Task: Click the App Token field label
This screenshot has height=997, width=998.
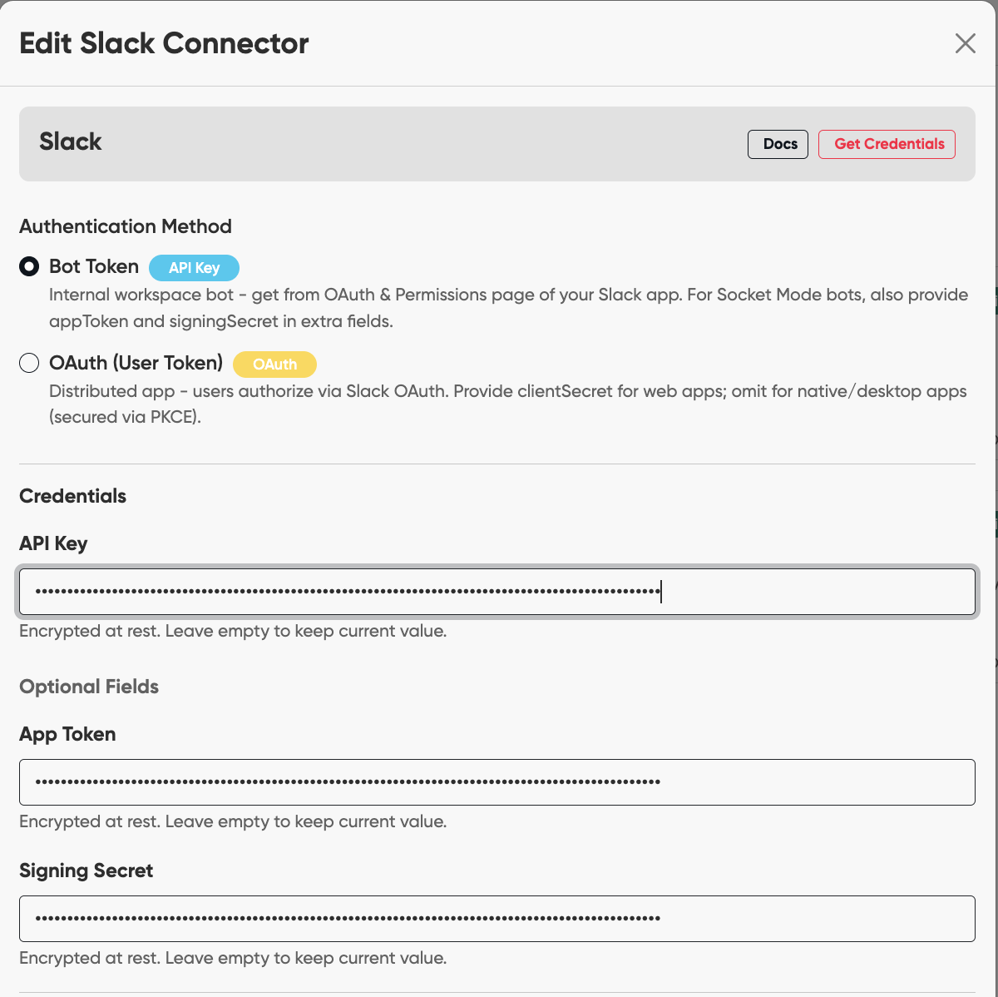Action: [67, 734]
